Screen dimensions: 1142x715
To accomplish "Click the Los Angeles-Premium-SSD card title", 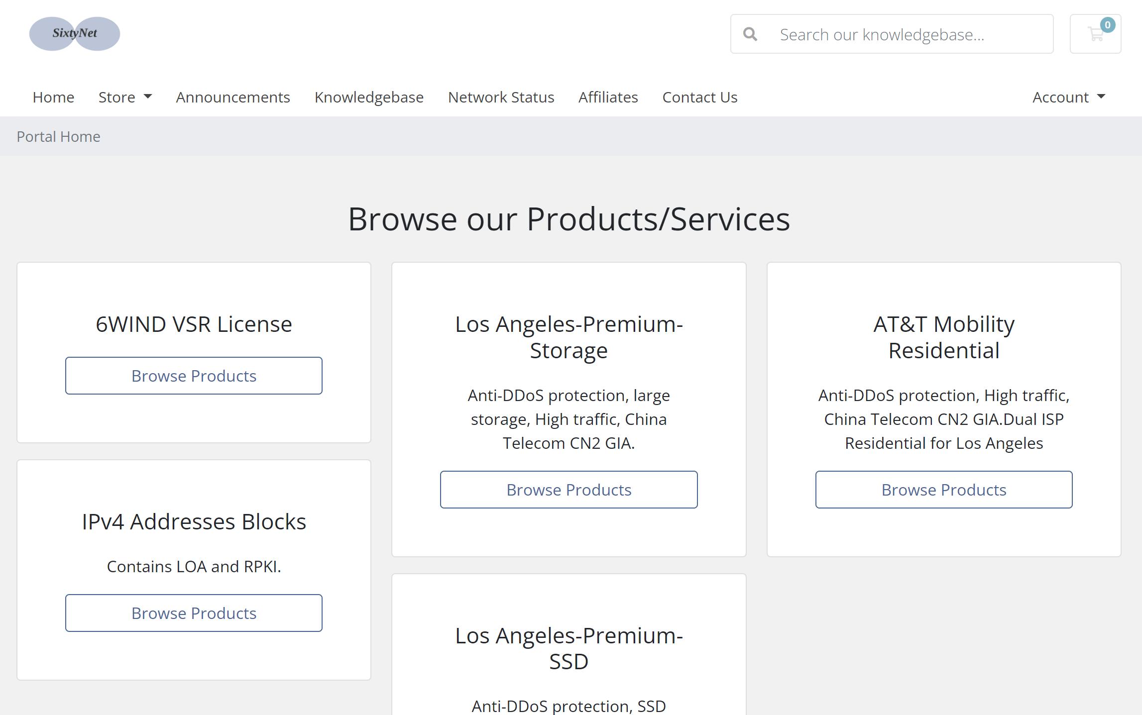I will pos(569,648).
